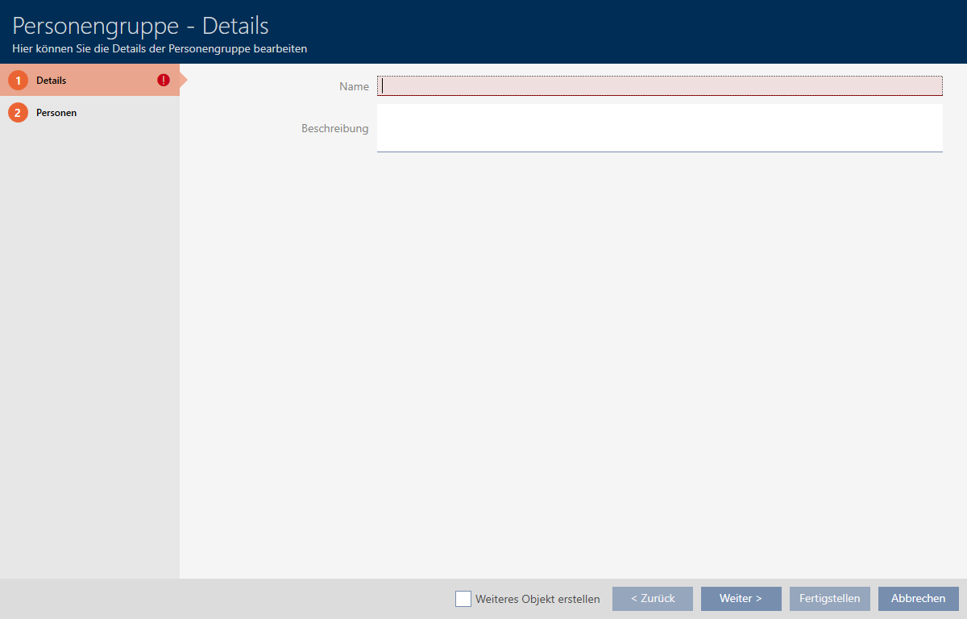Enable the Weiteres Objekt erstellen checkbox
The width and height of the screenshot is (967, 619).
pos(463,599)
